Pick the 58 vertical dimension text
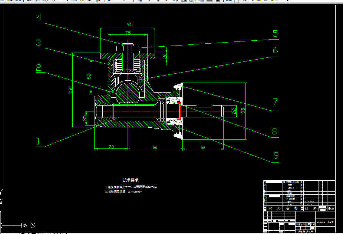 click(x=89, y=77)
